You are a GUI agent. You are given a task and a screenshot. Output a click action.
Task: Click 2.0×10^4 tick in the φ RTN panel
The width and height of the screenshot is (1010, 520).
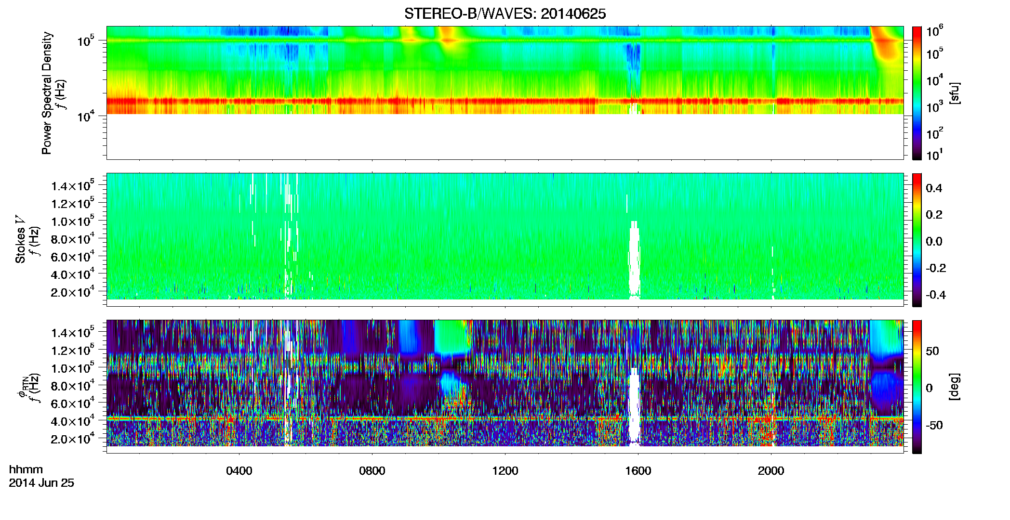(72, 439)
